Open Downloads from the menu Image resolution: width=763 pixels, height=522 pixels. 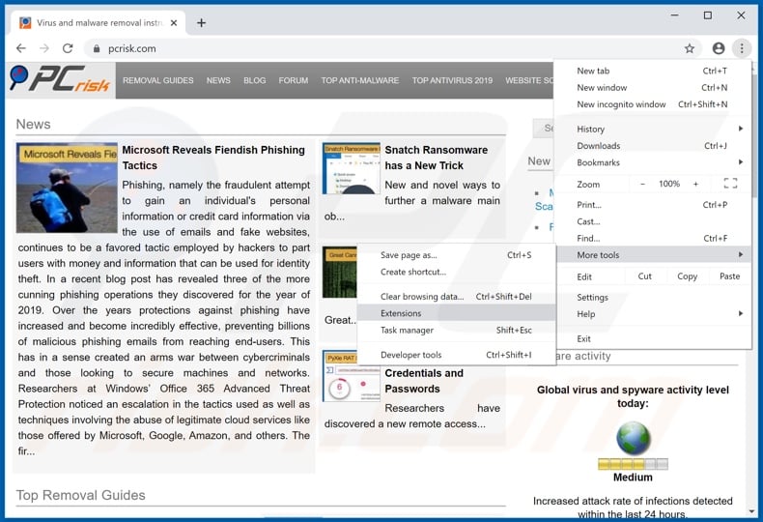coord(652,146)
